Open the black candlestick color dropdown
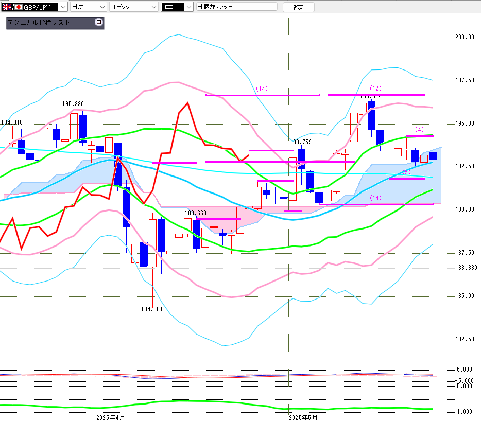 tap(177, 7)
